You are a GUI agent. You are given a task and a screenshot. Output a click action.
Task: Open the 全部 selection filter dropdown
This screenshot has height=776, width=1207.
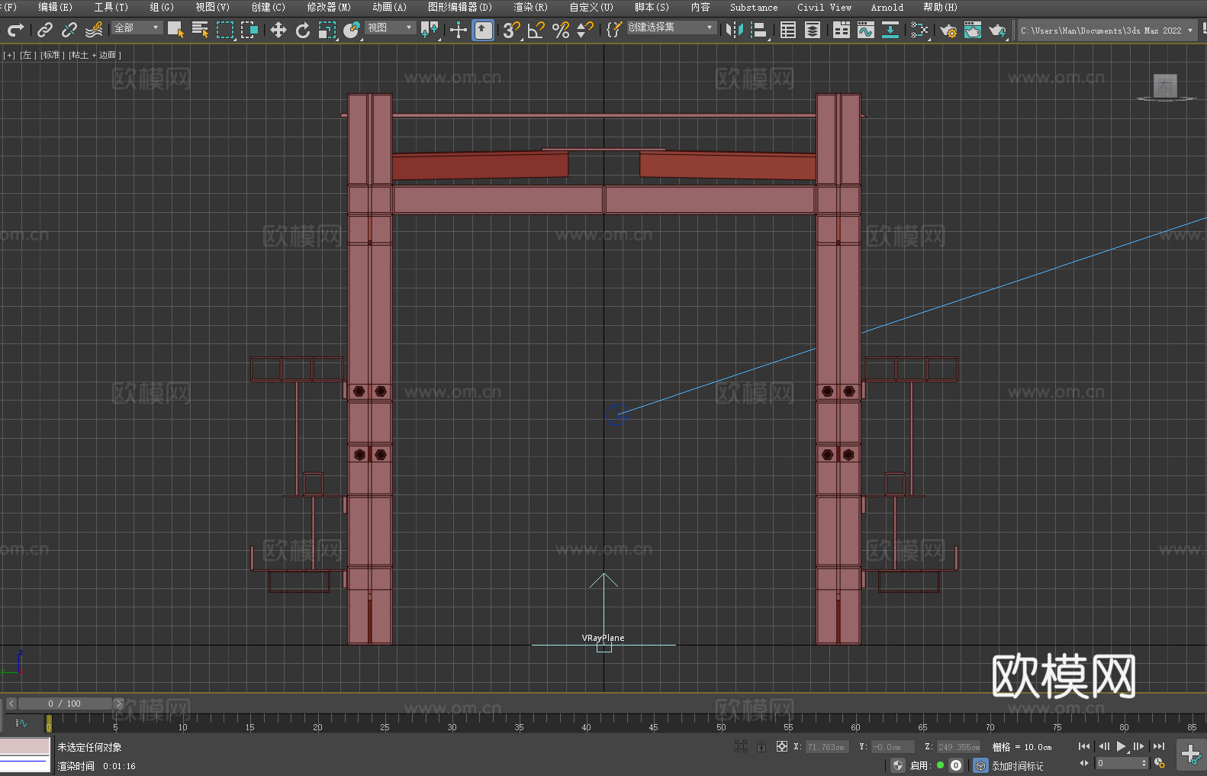click(137, 27)
